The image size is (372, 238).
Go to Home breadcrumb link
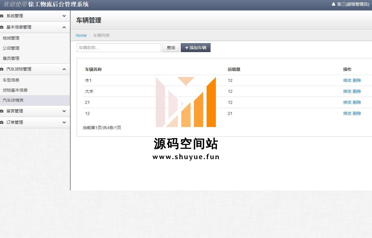pos(81,35)
